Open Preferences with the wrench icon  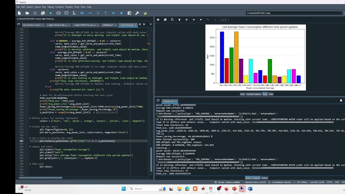tap(137, 13)
